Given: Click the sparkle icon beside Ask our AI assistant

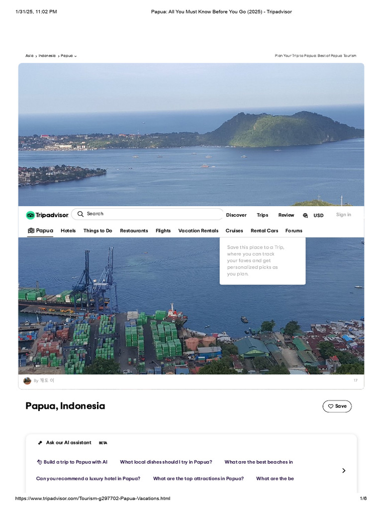Looking at the screenshot, I should (x=40, y=442).
